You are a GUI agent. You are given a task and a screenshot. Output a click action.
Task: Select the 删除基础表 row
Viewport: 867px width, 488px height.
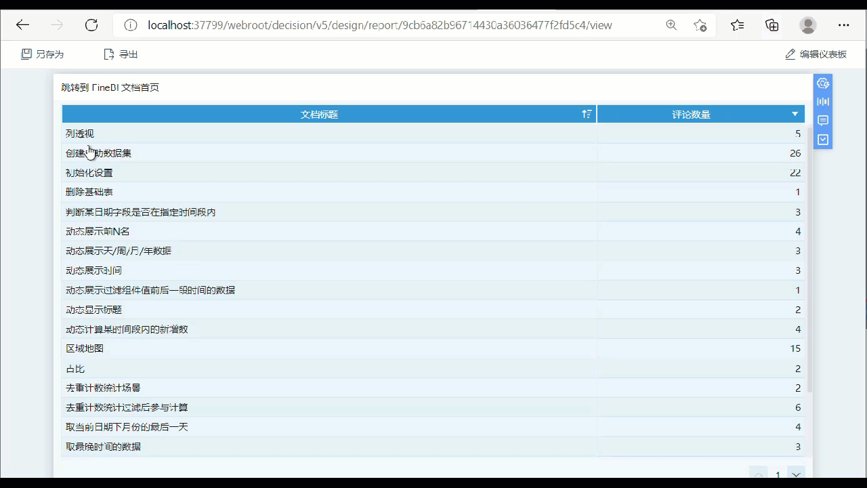click(x=433, y=192)
